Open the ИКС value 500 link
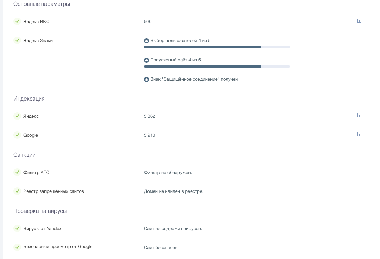Image resolution: width=380 pixels, height=259 pixels. [x=147, y=22]
